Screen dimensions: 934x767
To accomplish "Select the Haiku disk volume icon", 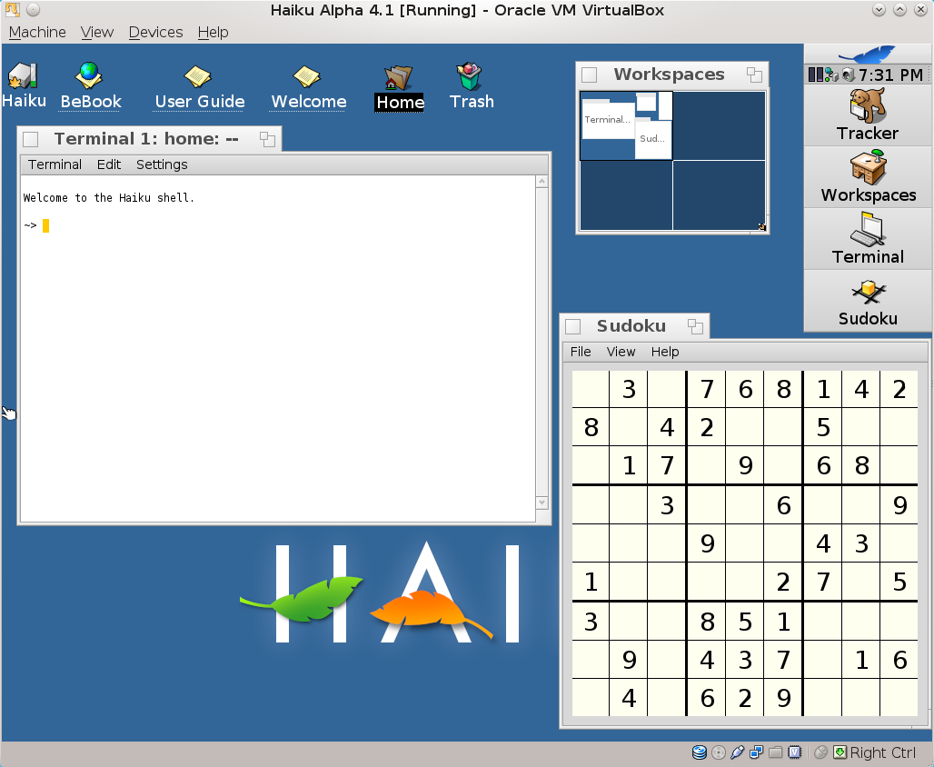I will [23, 76].
